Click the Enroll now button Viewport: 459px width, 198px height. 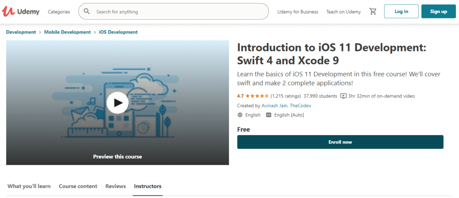click(x=340, y=142)
